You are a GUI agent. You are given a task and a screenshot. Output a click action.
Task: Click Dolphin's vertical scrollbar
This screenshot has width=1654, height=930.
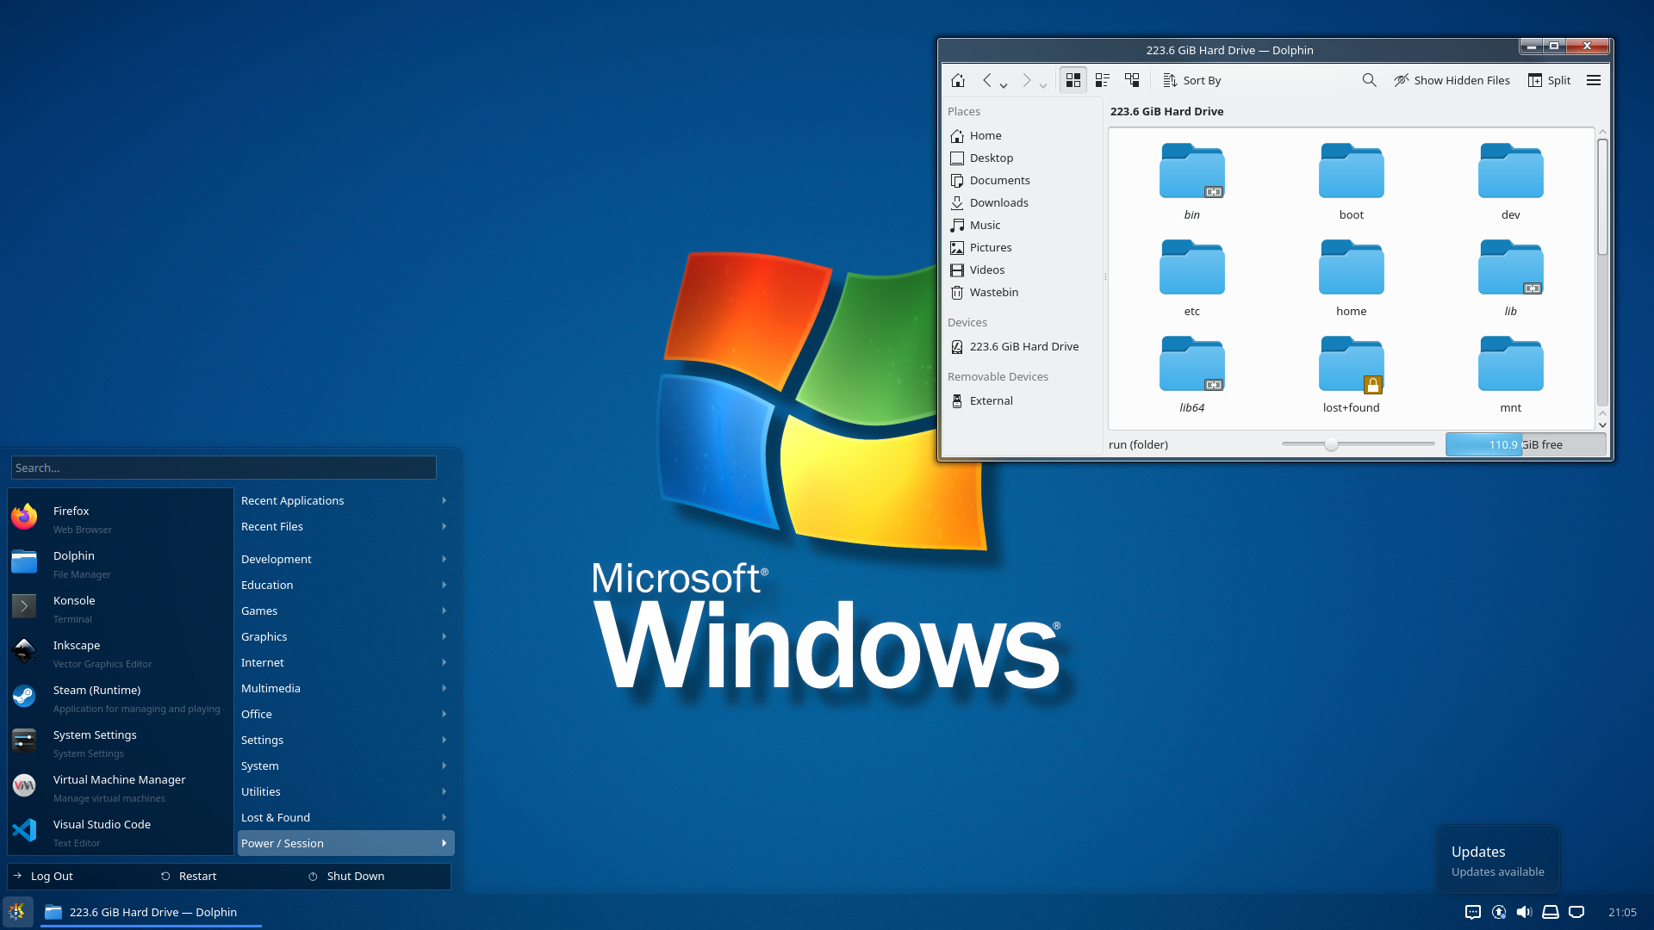(1602, 196)
